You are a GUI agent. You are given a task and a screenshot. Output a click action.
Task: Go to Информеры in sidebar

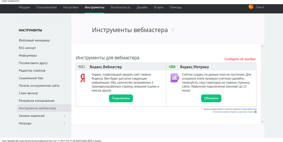pos(28,55)
